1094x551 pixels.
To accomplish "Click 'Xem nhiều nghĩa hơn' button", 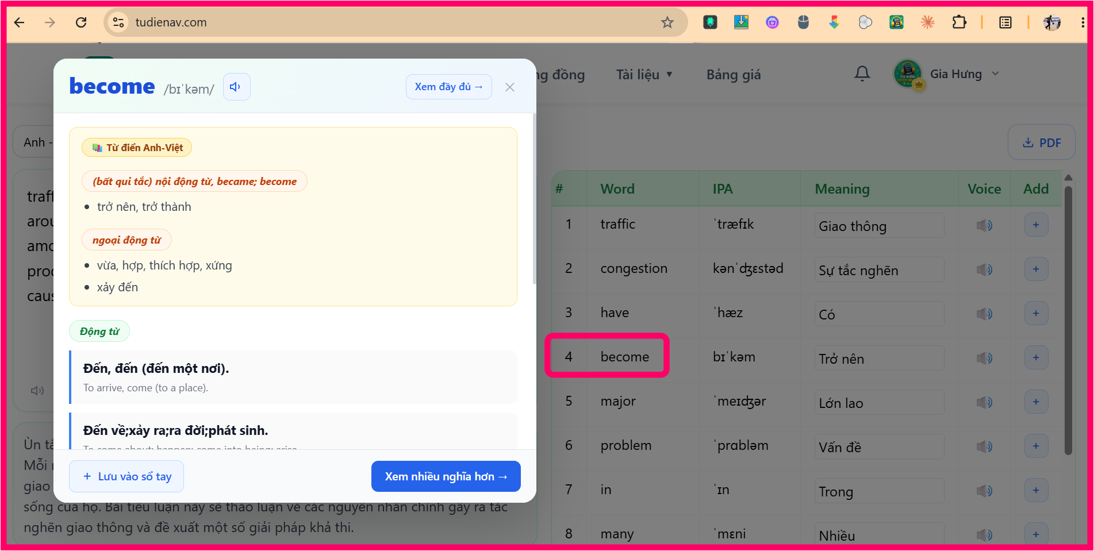I will [446, 476].
